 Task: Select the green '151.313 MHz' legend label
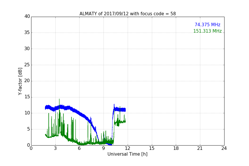click(x=207, y=31)
